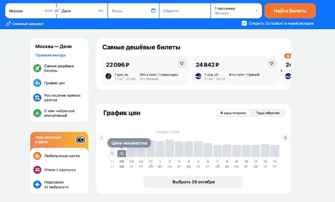Select price bar for 9 November
Image resolution: width=335 pixels, height=202 pixels.
(237, 151)
